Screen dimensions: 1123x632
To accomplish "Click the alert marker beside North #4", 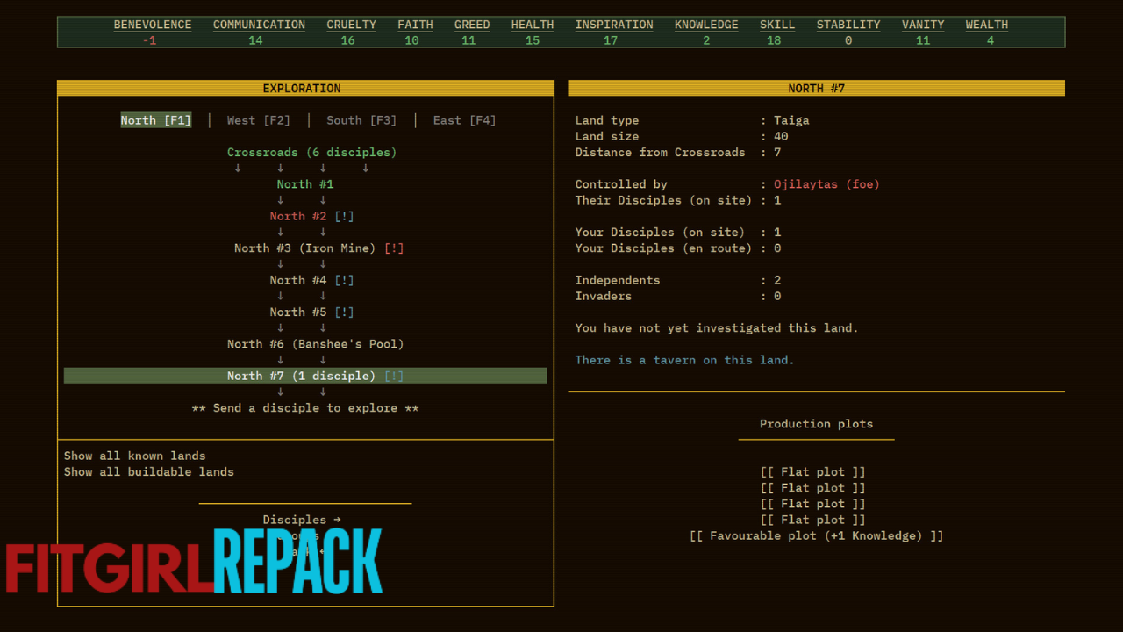I will 344,280.
